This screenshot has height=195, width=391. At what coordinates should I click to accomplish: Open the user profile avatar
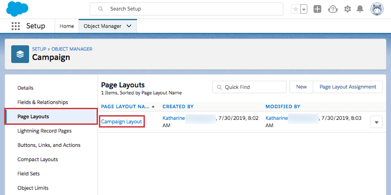(x=377, y=9)
